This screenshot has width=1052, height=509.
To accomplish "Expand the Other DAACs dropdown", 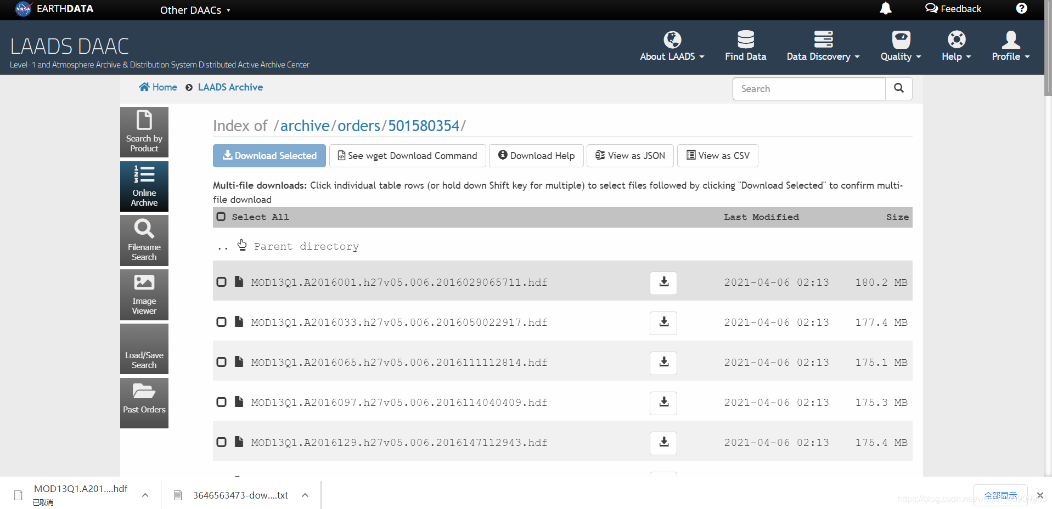I will tap(195, 10).
